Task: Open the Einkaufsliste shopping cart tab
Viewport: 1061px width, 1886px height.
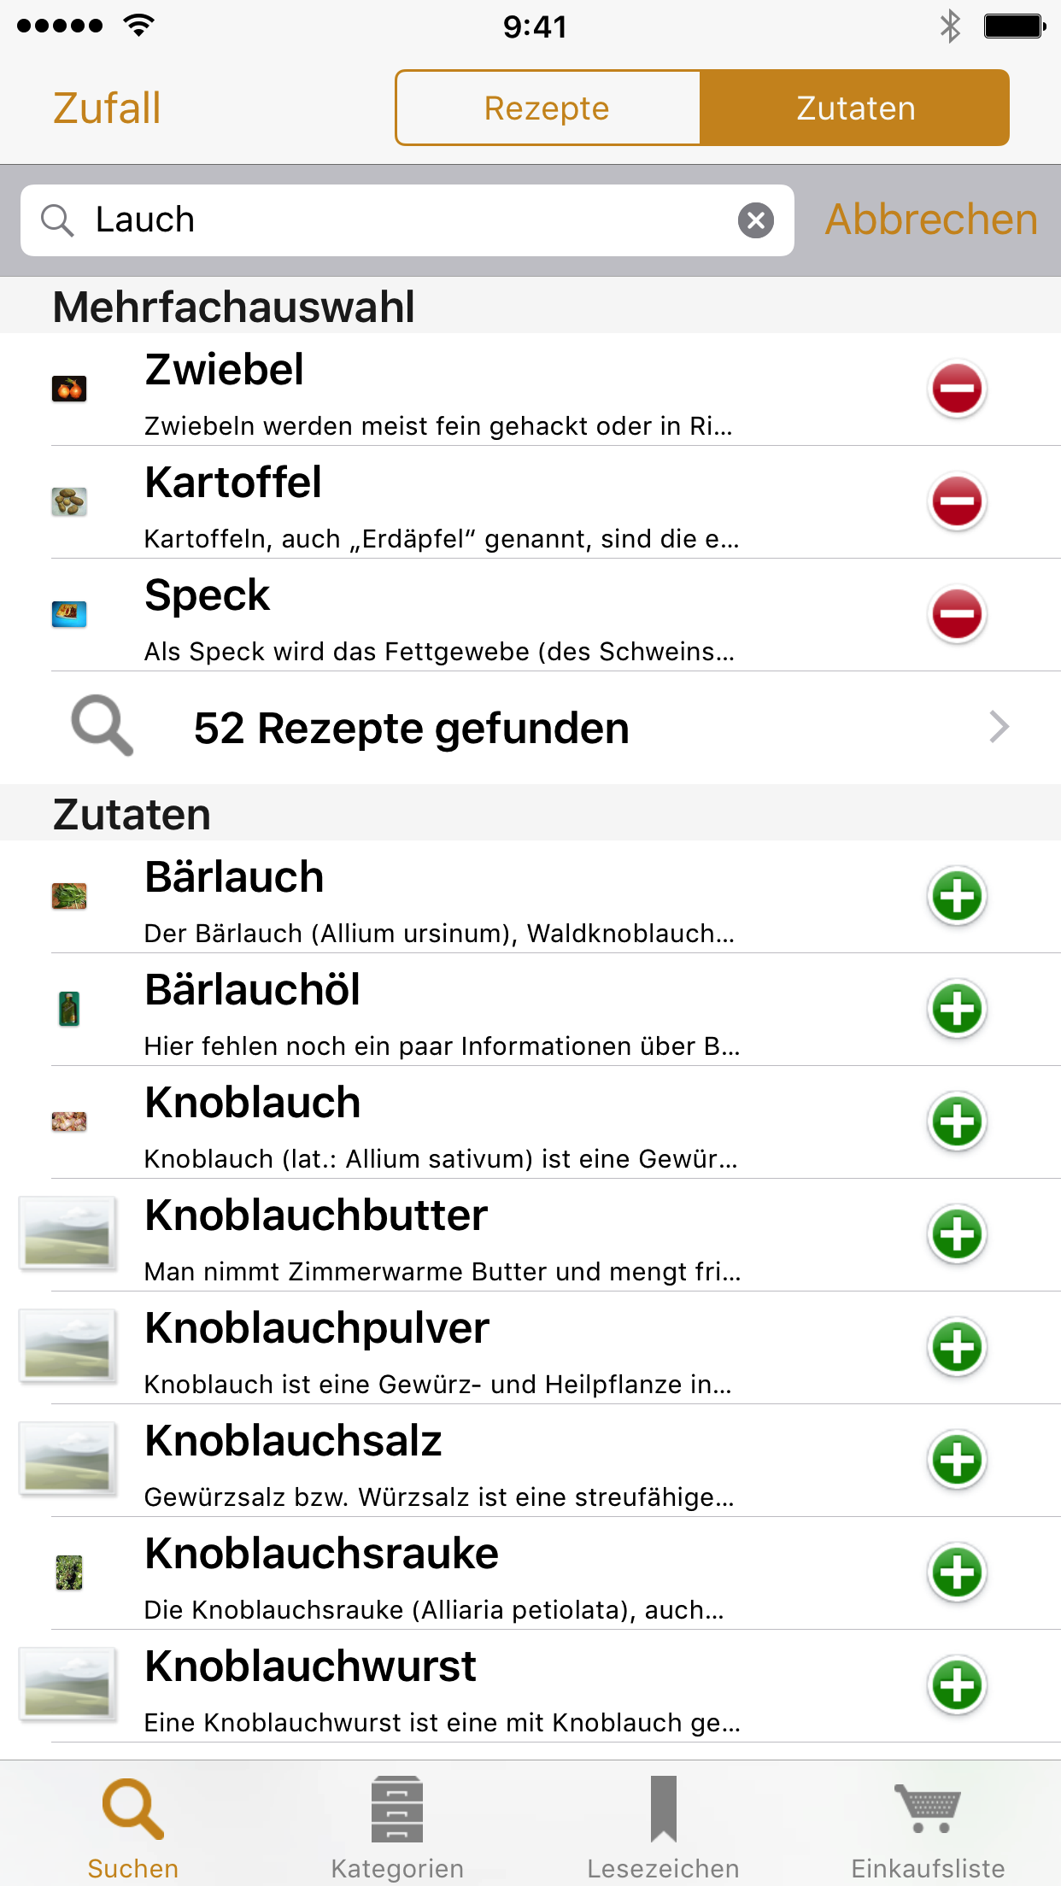Action: (928, 1828)
